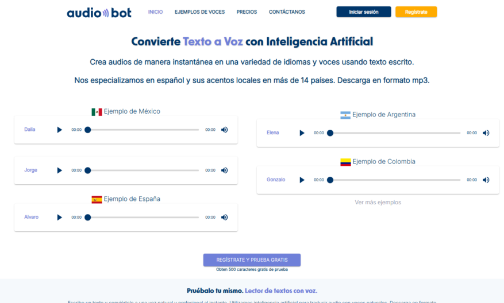The height and width of the screenshot is (303, 504).
Task: Click 'Lector de textos con voz.' text
Action: coord(281,291)
